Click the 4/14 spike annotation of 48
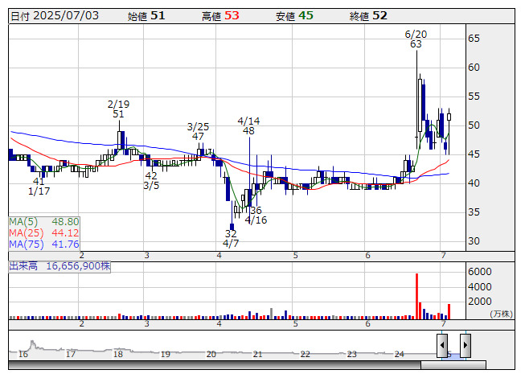 (x=248, y=125)
